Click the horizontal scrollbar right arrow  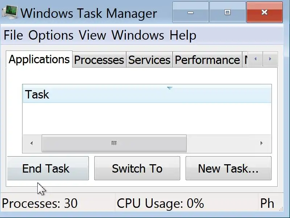point(262,144)
